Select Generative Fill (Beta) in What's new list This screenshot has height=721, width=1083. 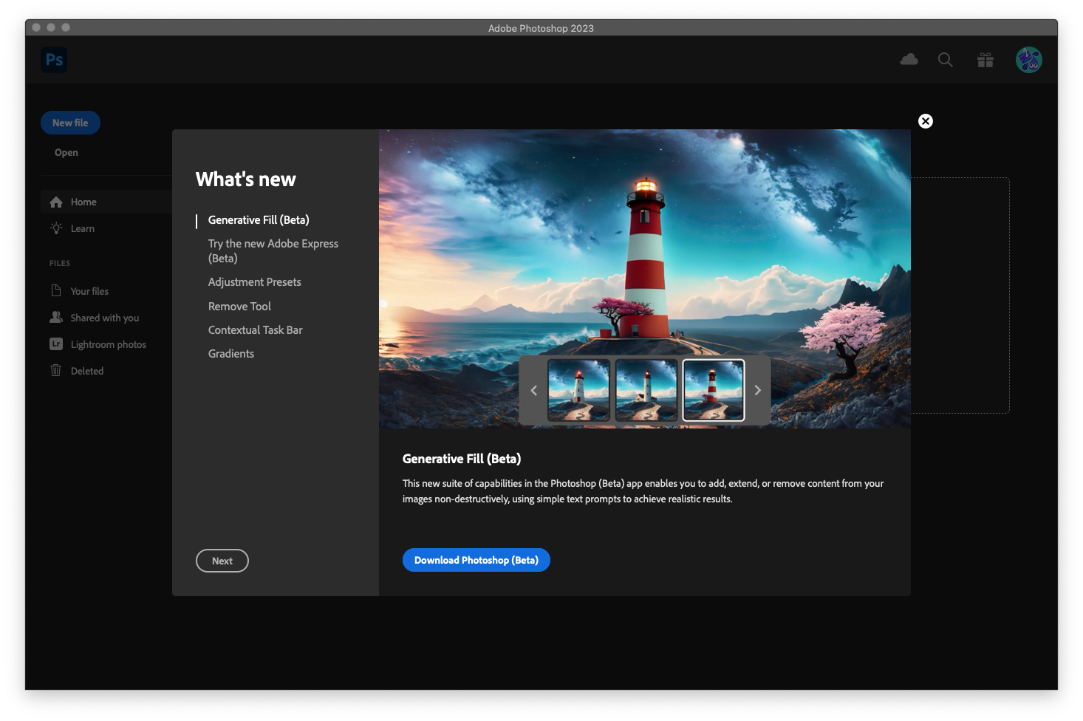click(x=259, y=220)
